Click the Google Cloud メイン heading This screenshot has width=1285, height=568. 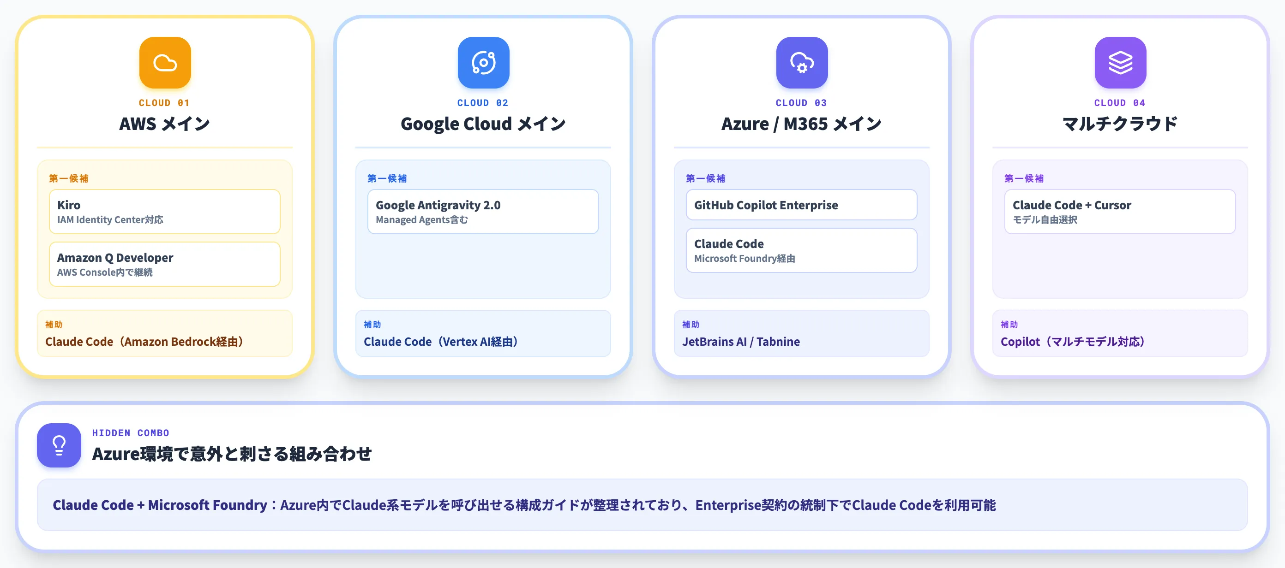pos(483,124)
